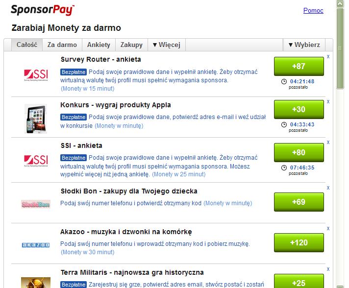Viewport: 349px width, 288px height.
Task: Click the vertical scrollbar thumb
Action: [340, 48]
